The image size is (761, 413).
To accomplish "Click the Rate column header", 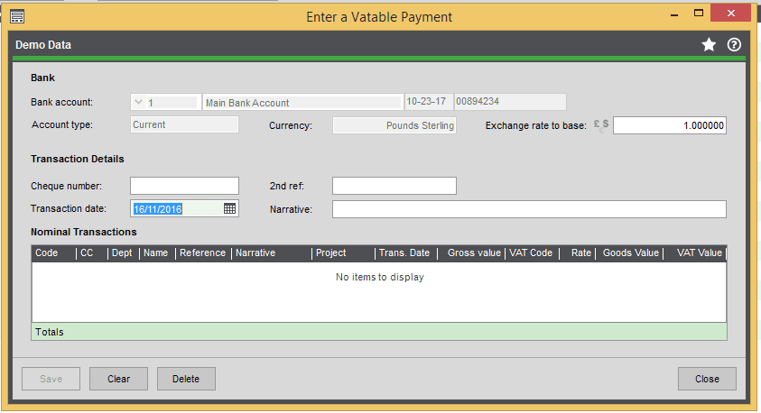I will coord(578,253).
